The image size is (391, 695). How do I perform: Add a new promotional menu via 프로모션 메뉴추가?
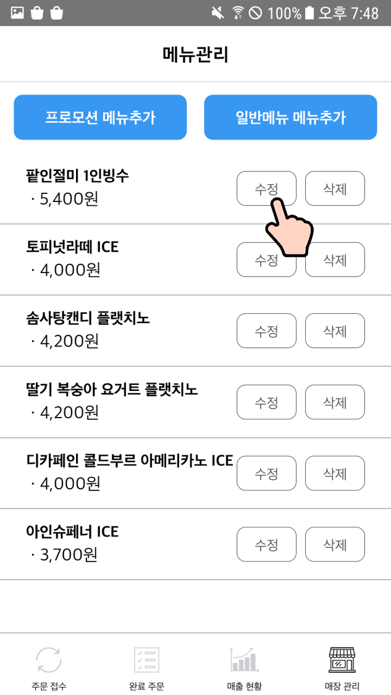[100, 117]
